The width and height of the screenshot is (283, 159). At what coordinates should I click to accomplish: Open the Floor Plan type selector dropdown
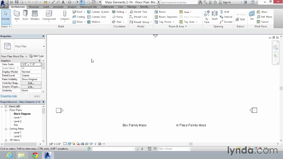click(44, 46)
